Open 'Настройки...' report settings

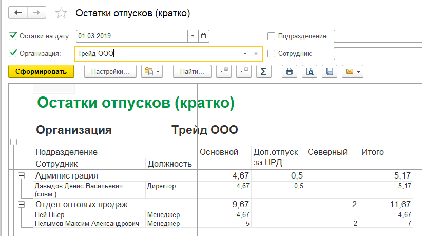click(x=110, y=71)
